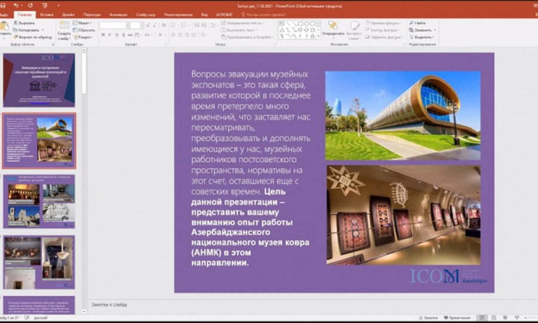Viewport: 538px width, 323px height.
Task: Align text right icon
Action: point(187,35)
